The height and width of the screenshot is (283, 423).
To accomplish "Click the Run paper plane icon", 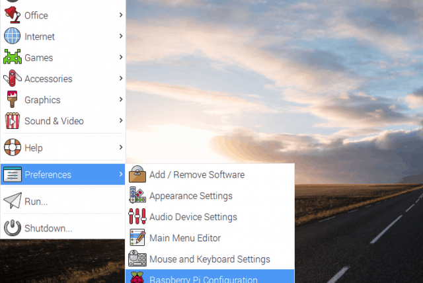I will tap(12, 202).
